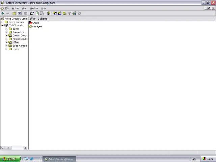Open the Window menu
216x162 pixels.
(34, 8)
